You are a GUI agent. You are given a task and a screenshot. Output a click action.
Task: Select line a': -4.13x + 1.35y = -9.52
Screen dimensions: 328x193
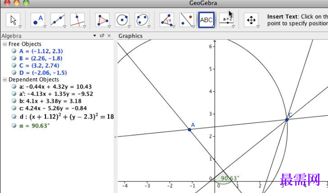(x=56, y=94)
